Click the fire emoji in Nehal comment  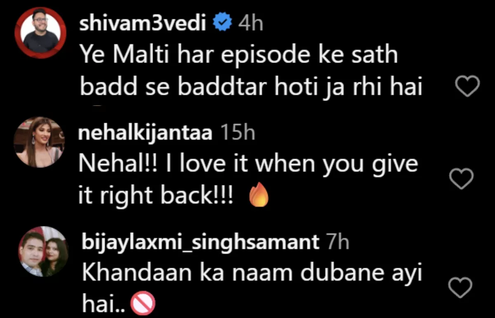click(259, 197)
